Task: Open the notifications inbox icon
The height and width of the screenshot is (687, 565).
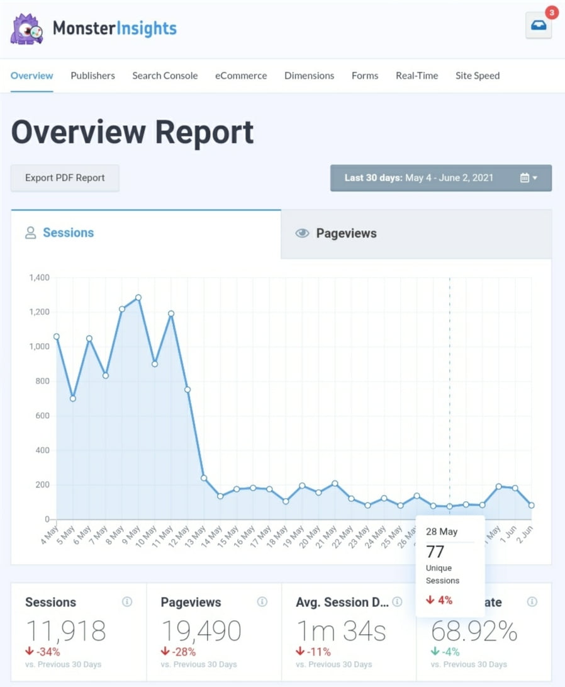Action: [539, 25]
